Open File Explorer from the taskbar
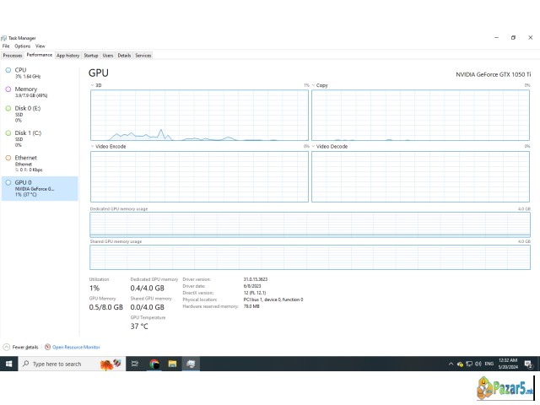540x405 pixels. tap(172, 364)
